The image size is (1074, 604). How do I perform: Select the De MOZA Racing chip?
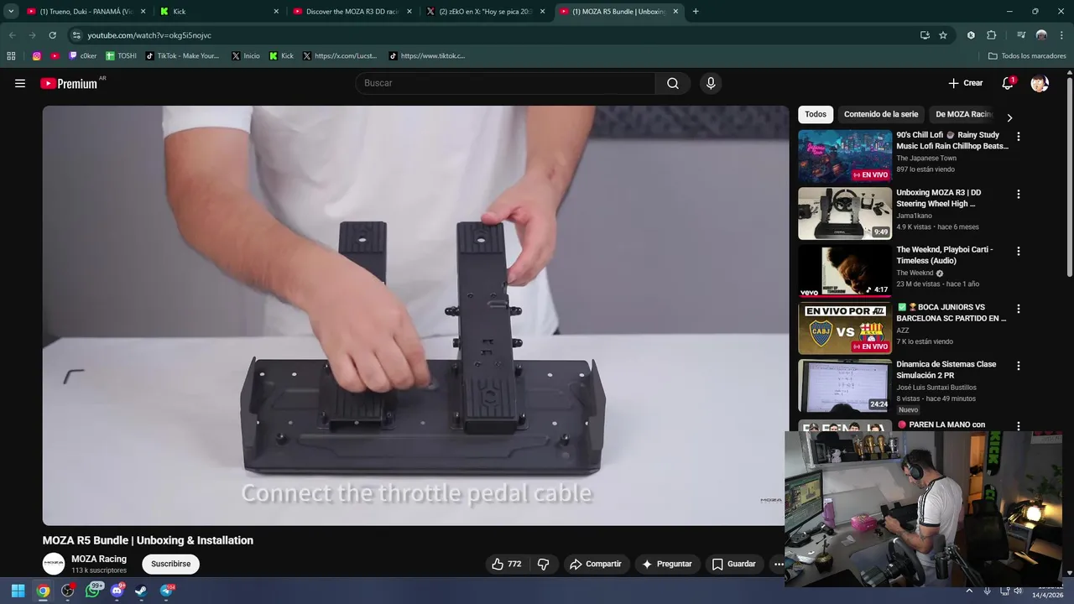[x=964, y=114]
